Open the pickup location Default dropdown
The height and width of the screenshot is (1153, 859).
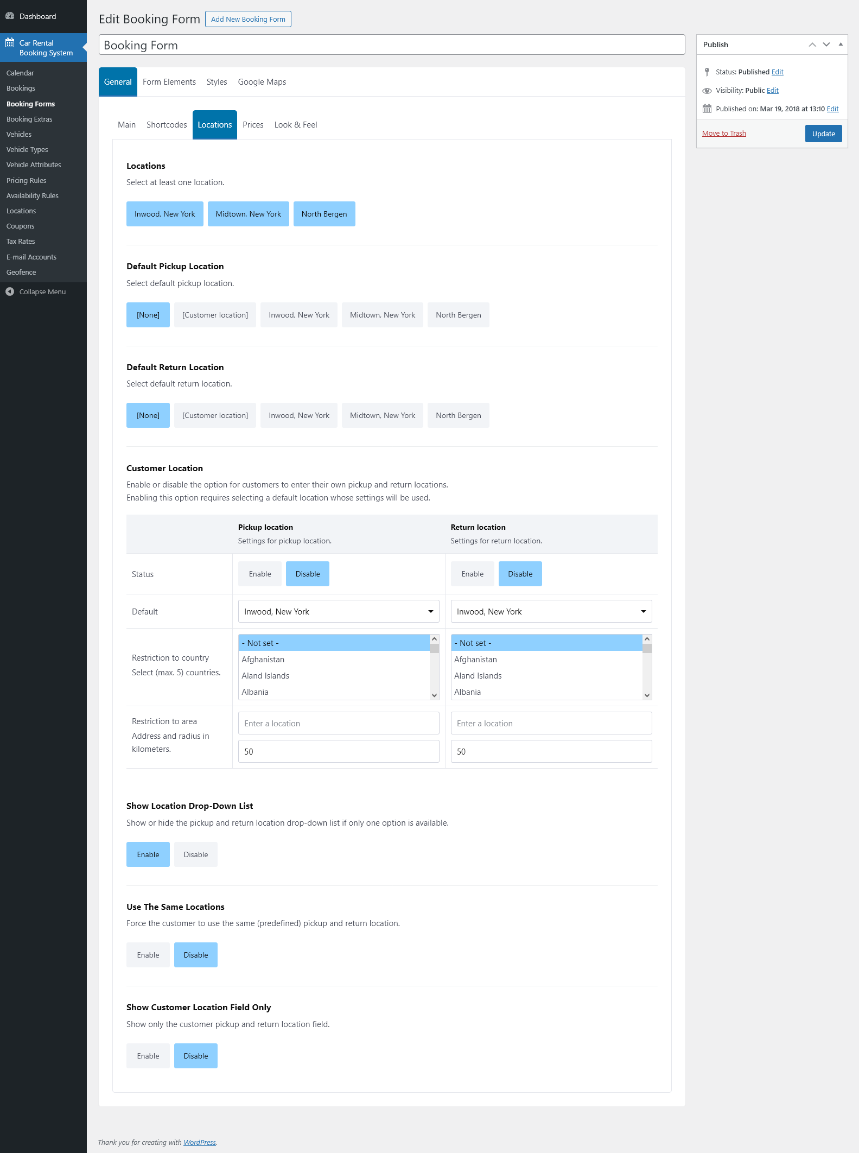[339, 611]
